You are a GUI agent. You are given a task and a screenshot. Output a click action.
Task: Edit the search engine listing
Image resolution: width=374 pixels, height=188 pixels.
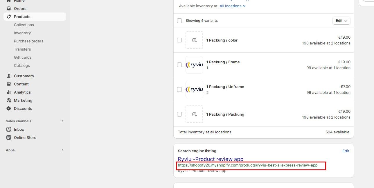[x=346, y=151]
